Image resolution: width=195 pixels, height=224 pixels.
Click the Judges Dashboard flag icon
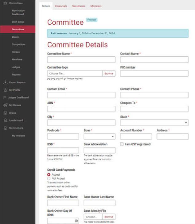point(5,97)
